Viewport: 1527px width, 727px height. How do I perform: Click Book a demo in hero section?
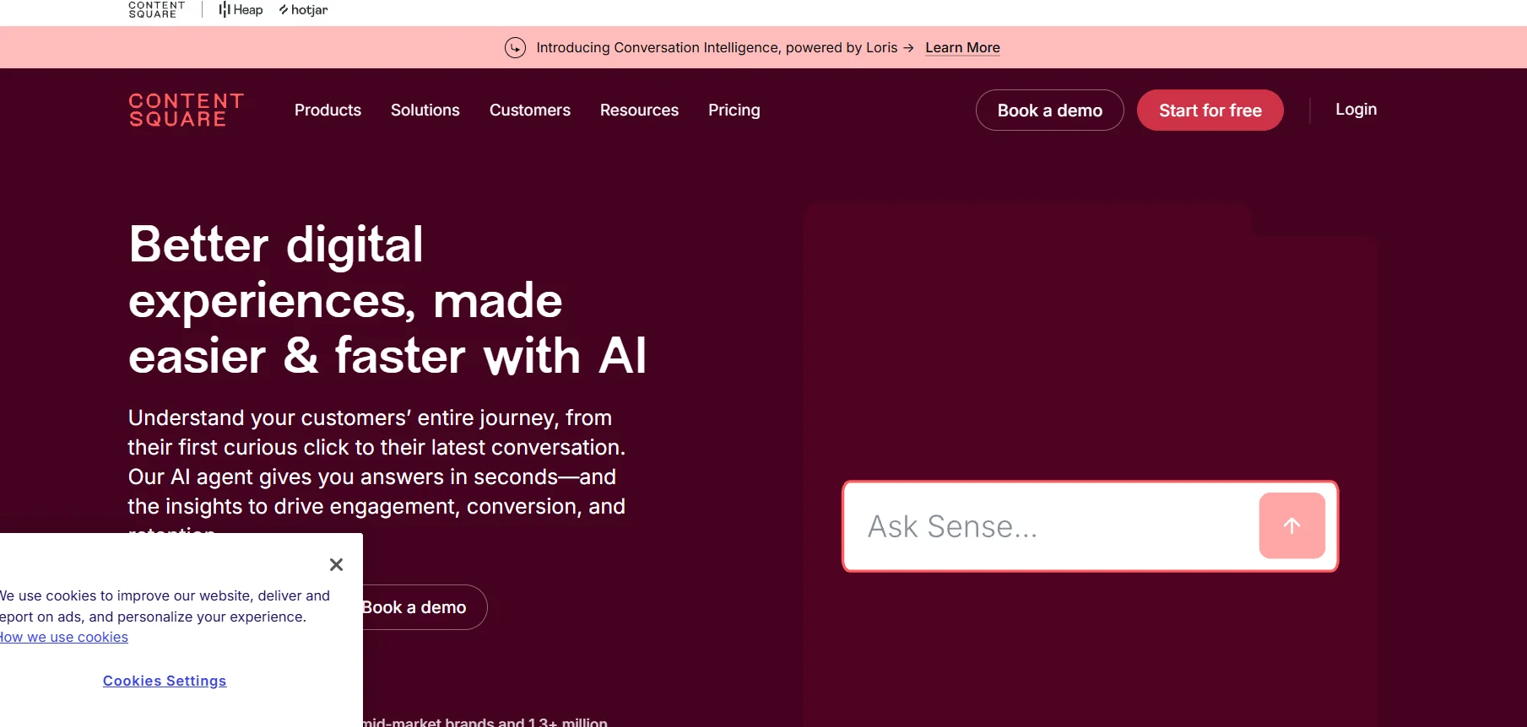[418, 607]
